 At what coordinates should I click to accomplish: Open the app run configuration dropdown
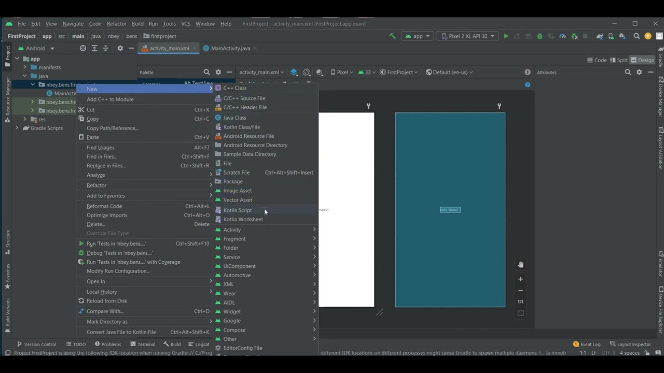coord(417,36)
